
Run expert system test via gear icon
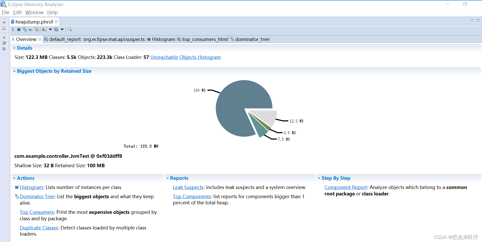click(37, 29)
